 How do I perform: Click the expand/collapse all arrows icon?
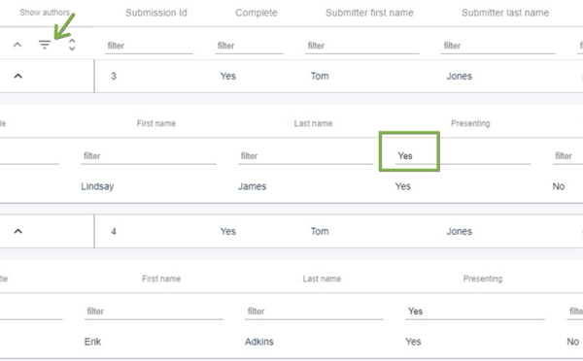coord(72,45)
